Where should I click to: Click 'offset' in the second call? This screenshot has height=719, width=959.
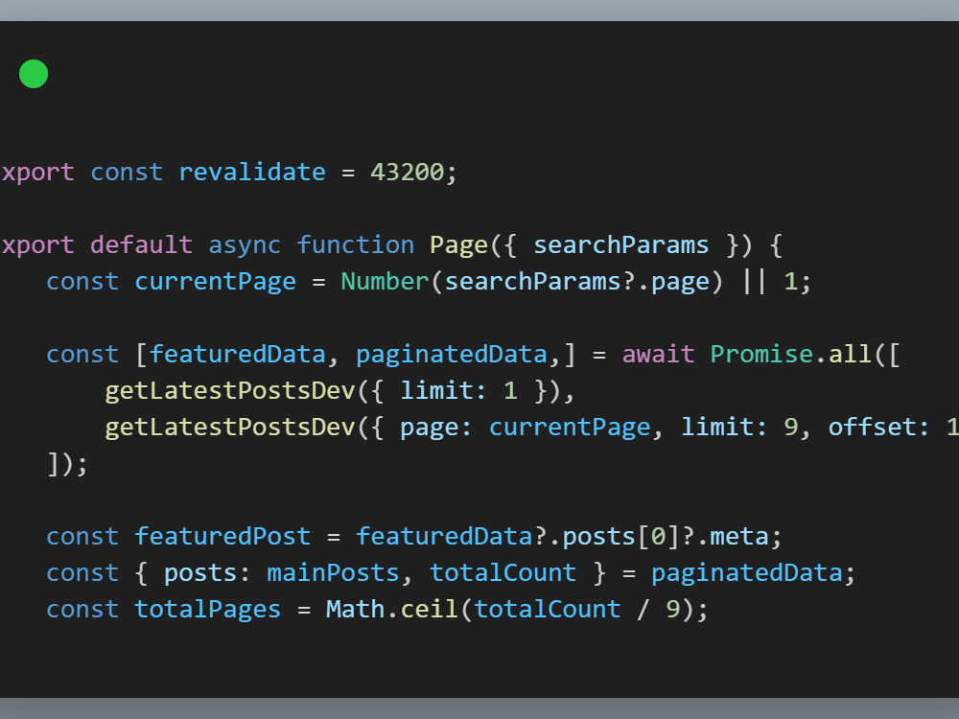[872, 428]
